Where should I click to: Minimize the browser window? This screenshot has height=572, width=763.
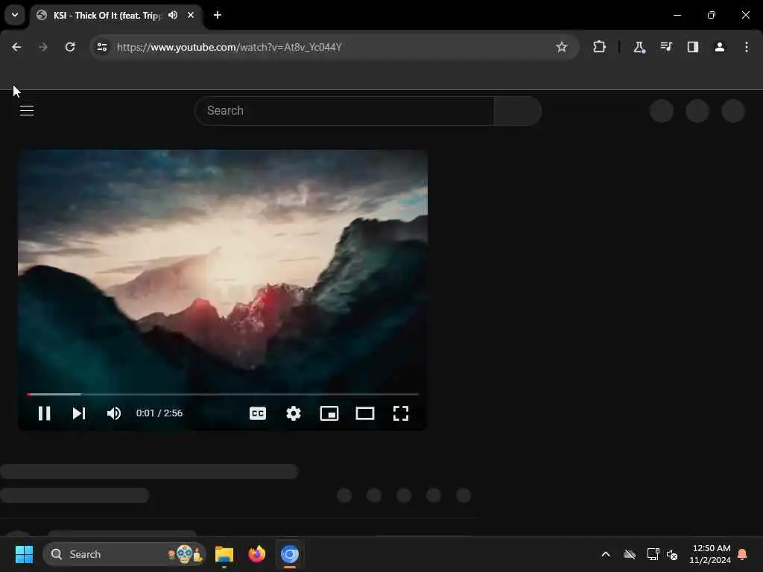click(x=677, y=15)
